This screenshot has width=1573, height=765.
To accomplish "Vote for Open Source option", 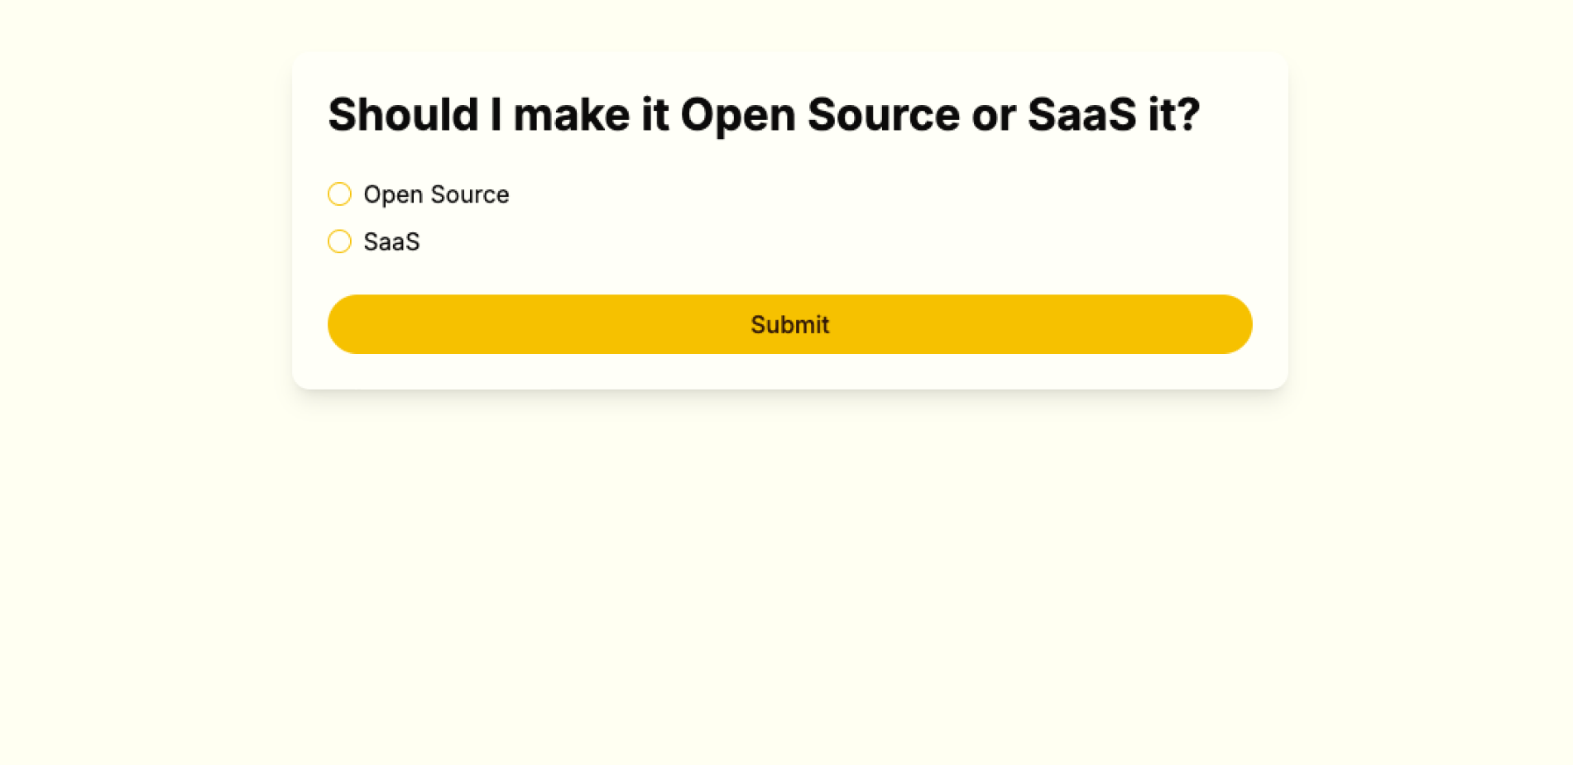I will pyautogui.click(x=339, y=194).
